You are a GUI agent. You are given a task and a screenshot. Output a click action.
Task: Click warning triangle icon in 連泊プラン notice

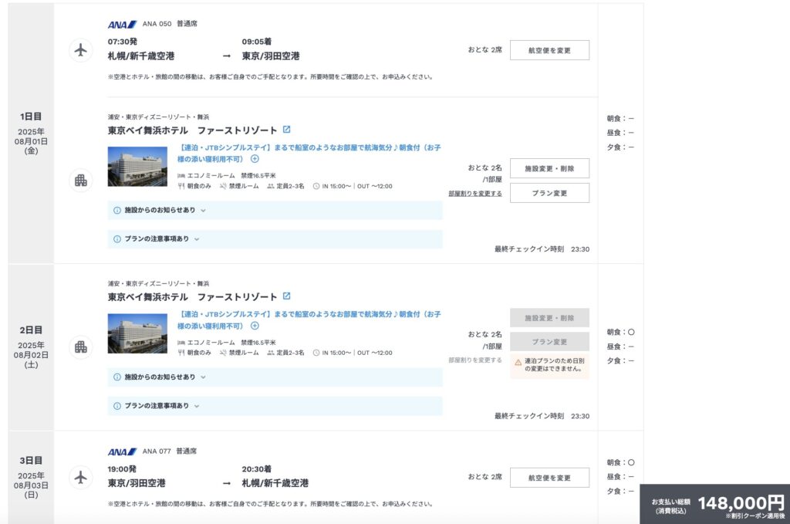tap(518, 362)
